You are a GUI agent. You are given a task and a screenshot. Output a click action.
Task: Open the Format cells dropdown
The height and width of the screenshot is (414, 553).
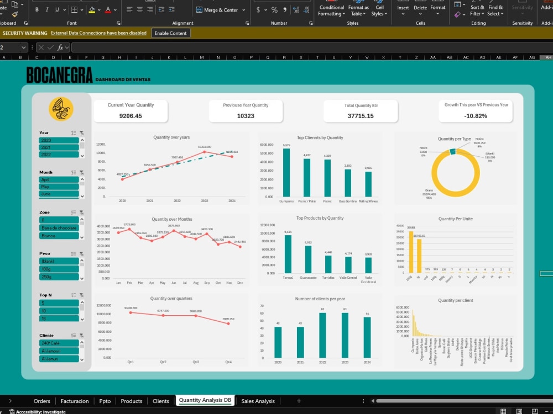[437, 14]
